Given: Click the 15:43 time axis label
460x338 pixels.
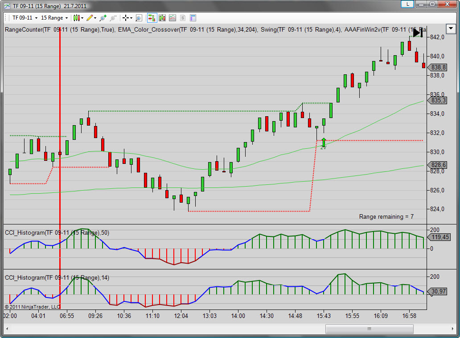Looking at the screenshot, I should [324, 316].
